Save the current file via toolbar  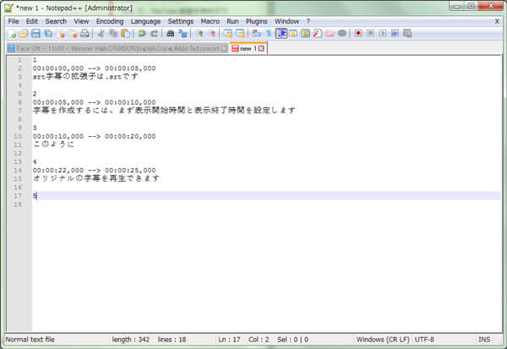(x=35, y=33)
